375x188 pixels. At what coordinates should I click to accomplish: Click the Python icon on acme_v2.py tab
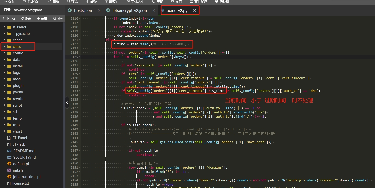(x=163, y=10)
